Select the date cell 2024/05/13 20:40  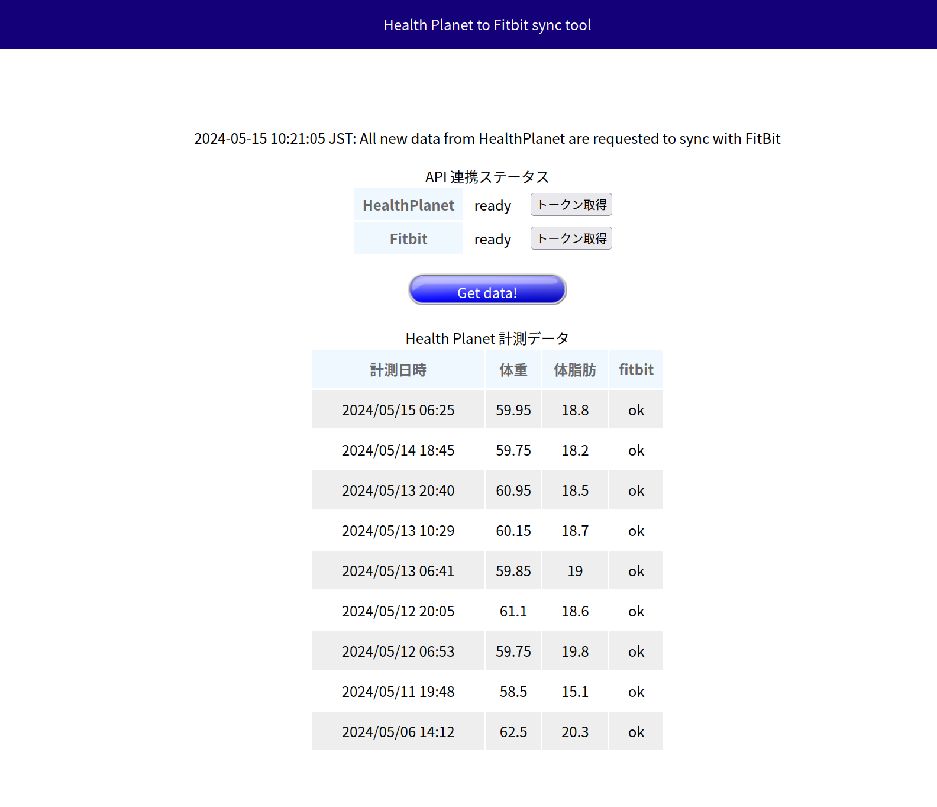click(x=398, y=490)
